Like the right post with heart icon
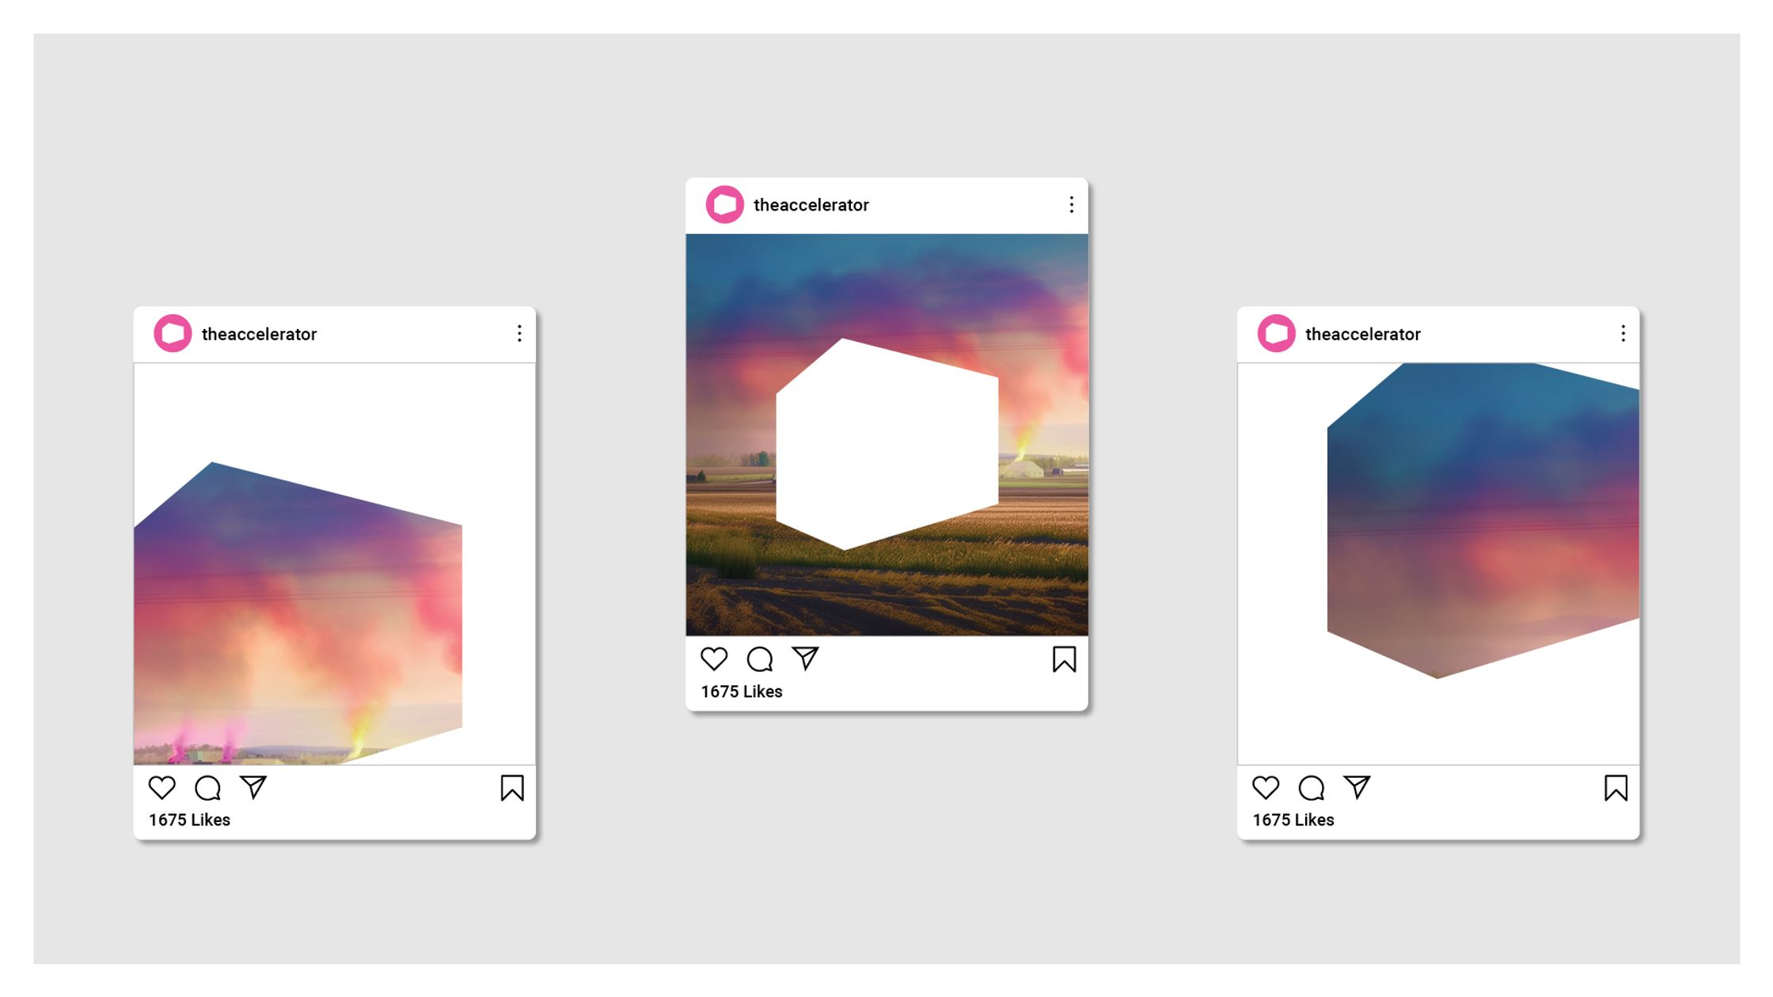The image size is (1773, 997). pyautogui.click(x=1266, y=788)
